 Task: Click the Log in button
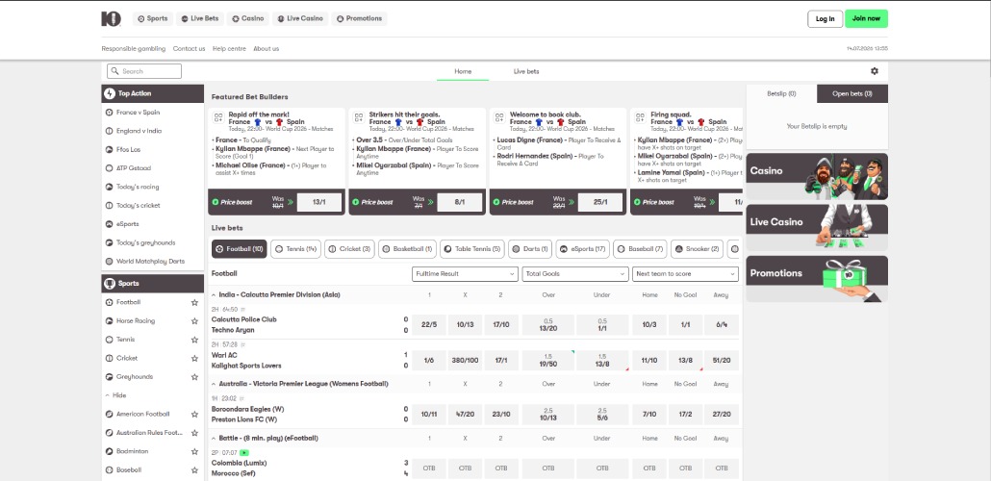(x=825, y=19)
